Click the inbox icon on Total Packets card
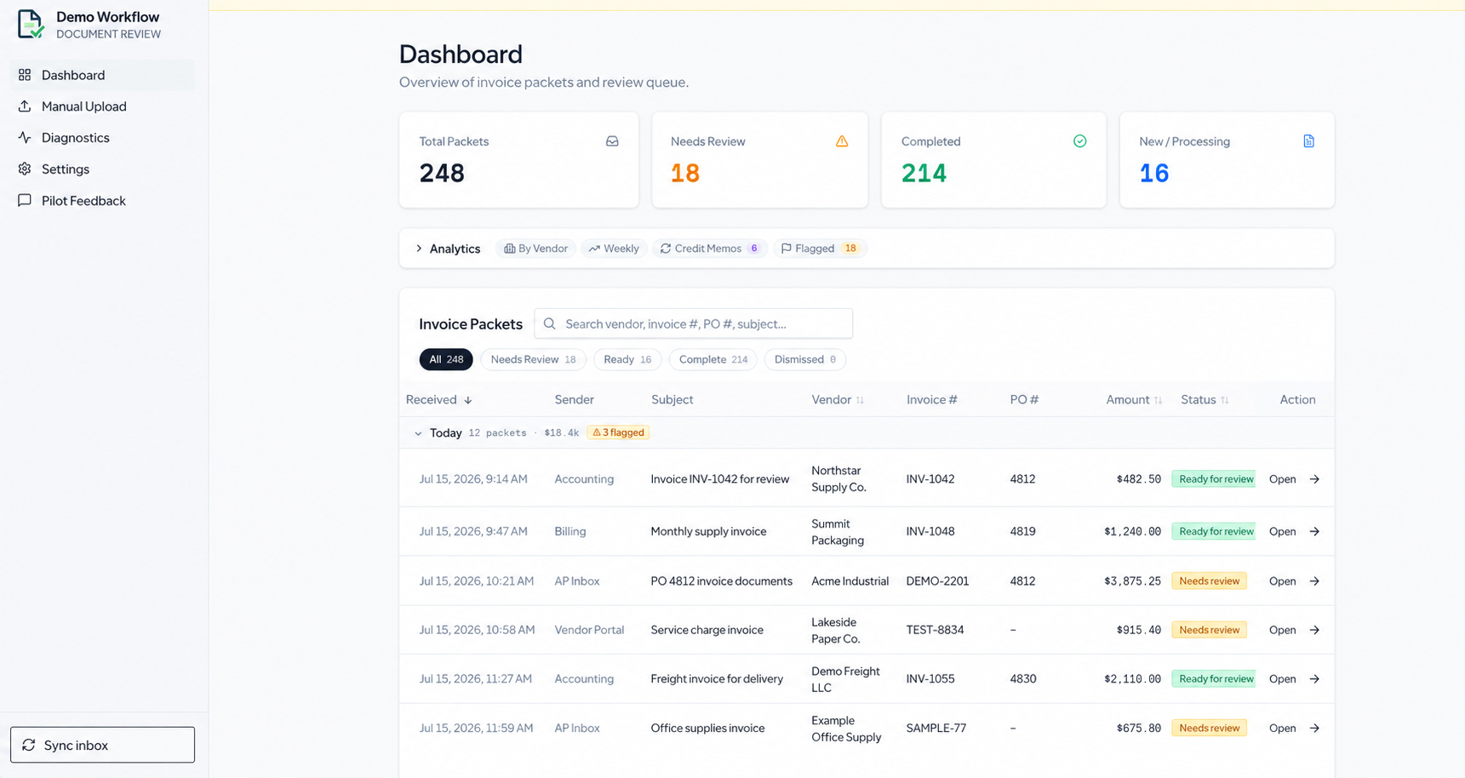This screenshot has width=1465, height=778. click(x=612, y=141)
